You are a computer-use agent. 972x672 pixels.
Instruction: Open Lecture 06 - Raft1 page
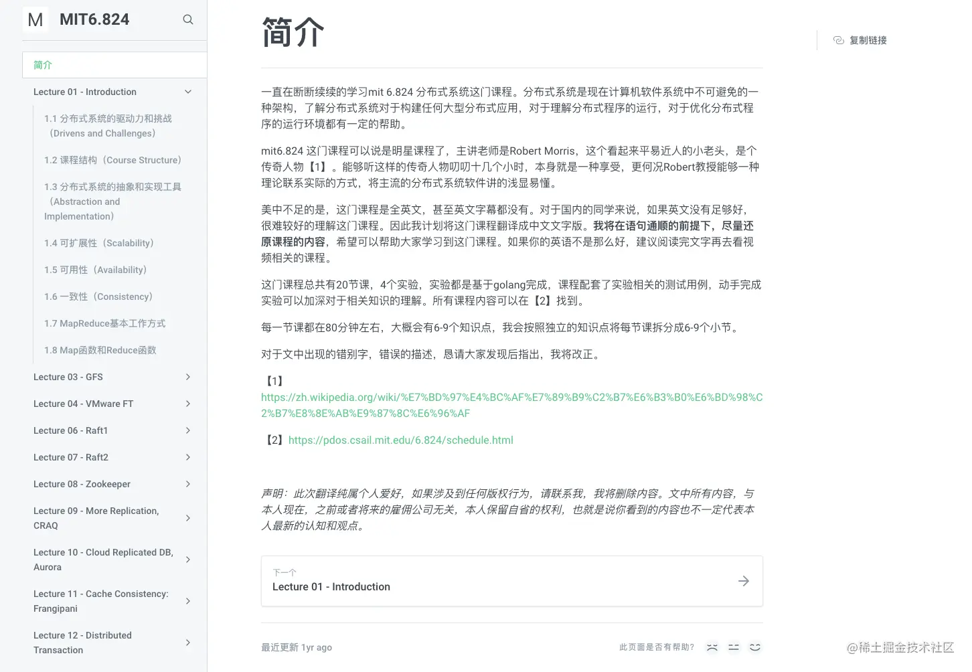pos(71,430)
